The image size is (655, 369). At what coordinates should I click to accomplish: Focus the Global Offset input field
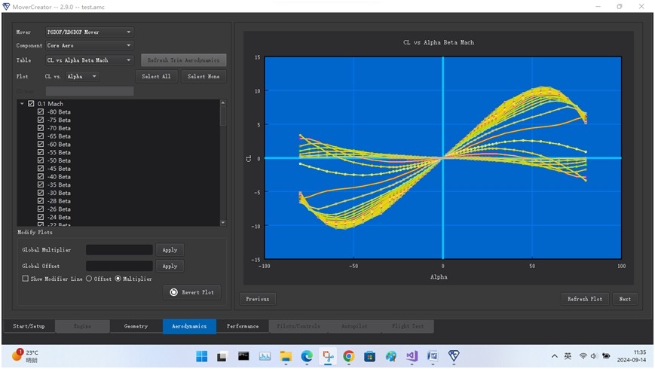(119, 266)
